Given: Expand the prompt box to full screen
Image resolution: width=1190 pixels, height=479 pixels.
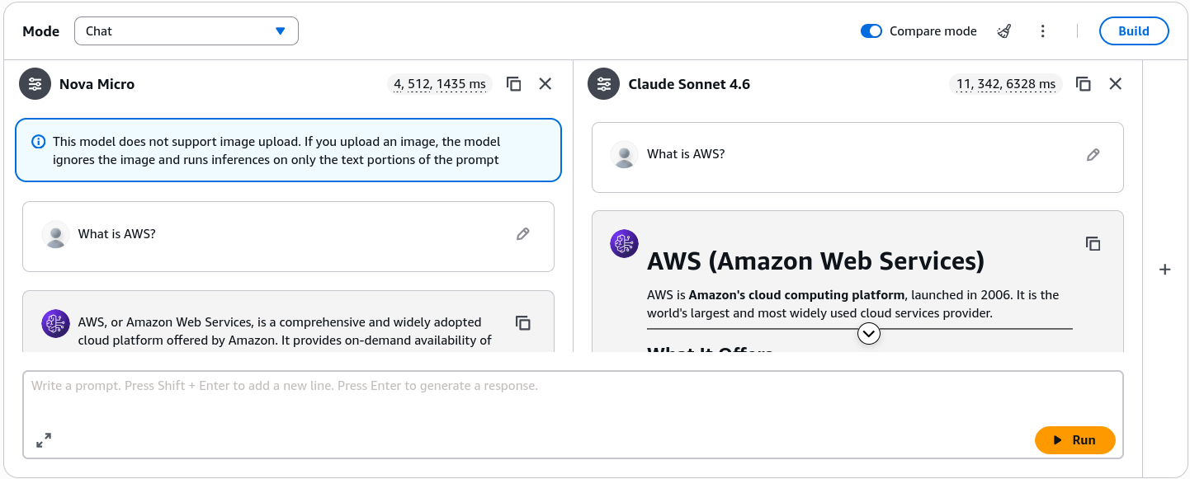Looking at the screenshot, I should coord(44,440).
